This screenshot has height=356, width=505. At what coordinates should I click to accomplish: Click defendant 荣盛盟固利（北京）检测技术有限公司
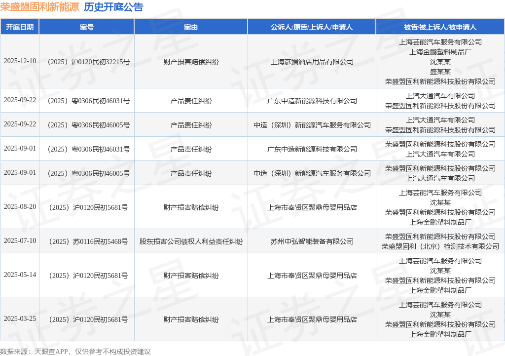440,246
